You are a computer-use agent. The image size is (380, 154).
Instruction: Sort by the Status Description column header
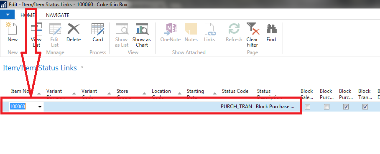[270, 94]
